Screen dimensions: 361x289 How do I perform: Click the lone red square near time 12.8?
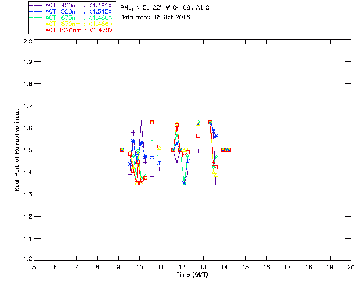(x=198, y=136)
